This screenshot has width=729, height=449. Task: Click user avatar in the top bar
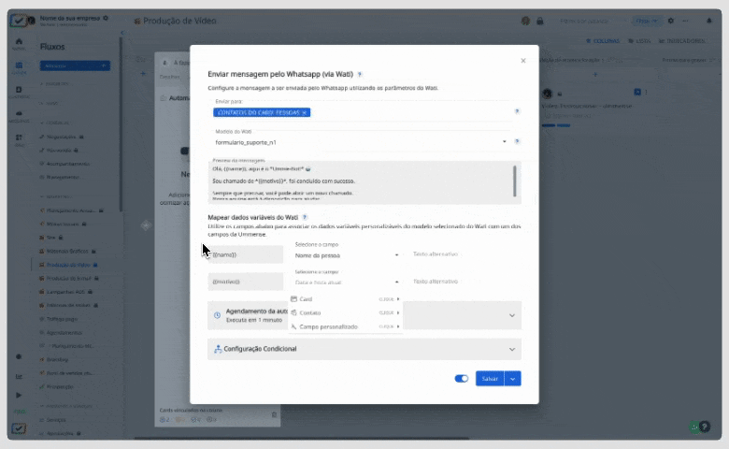coord(525,21)
